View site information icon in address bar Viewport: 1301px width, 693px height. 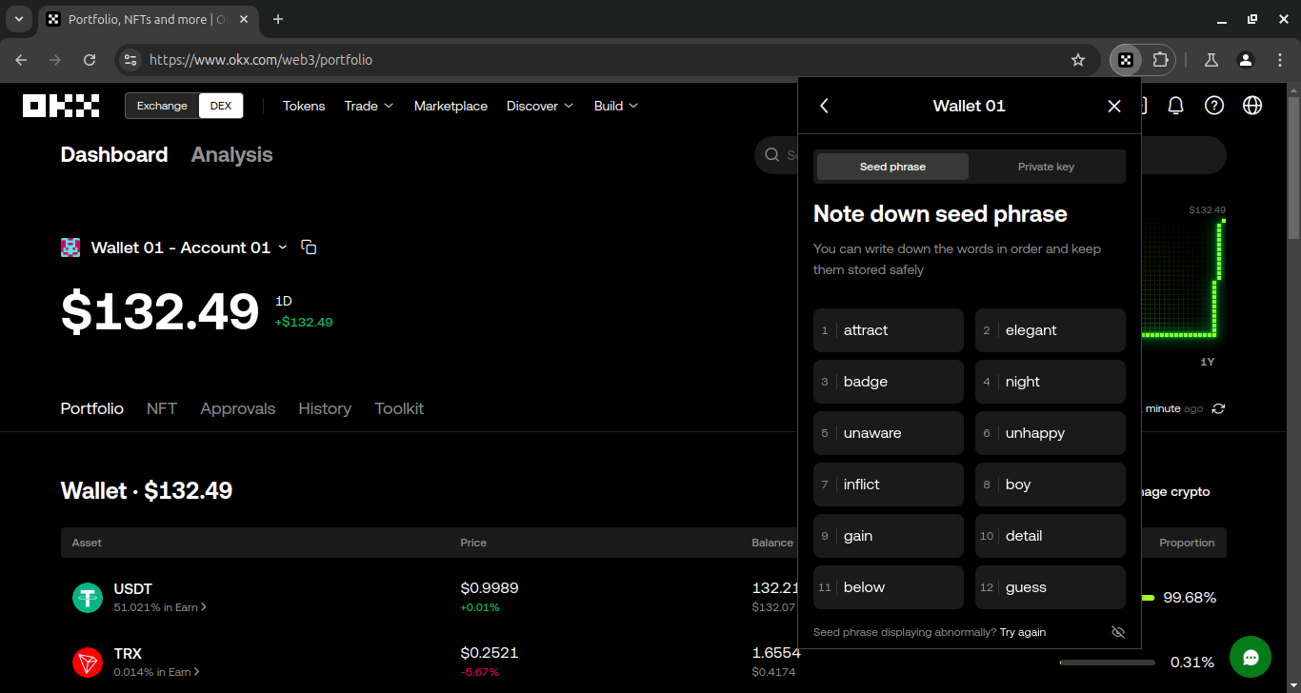click(x=130, y=60)
